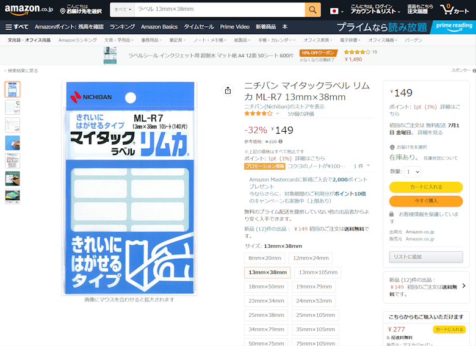The height and width of the screenshot is (346, 476).
Task: Select size 8mm×20mm
Action: click(265, 258)
